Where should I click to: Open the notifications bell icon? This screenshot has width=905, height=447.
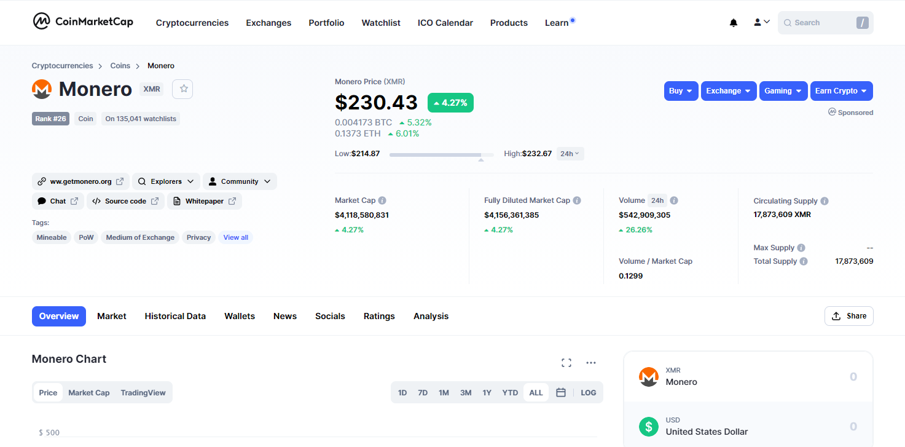[x=734, y=23]
